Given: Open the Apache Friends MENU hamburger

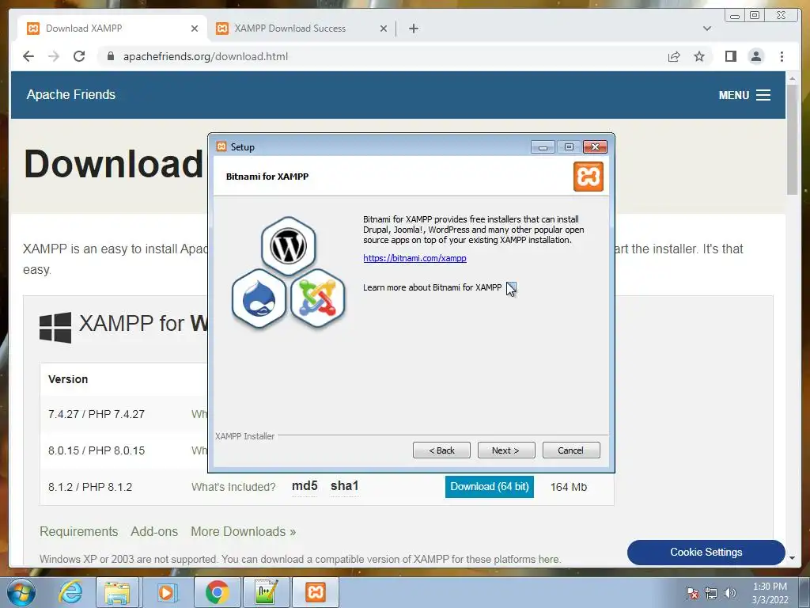Looking at the screenshot, I should click(x=744, y=95).
